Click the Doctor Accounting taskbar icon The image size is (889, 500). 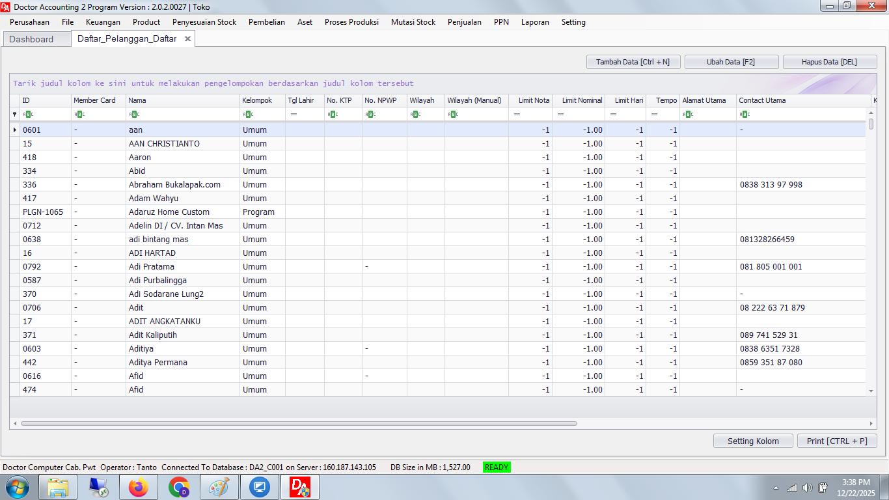[299, 487]
